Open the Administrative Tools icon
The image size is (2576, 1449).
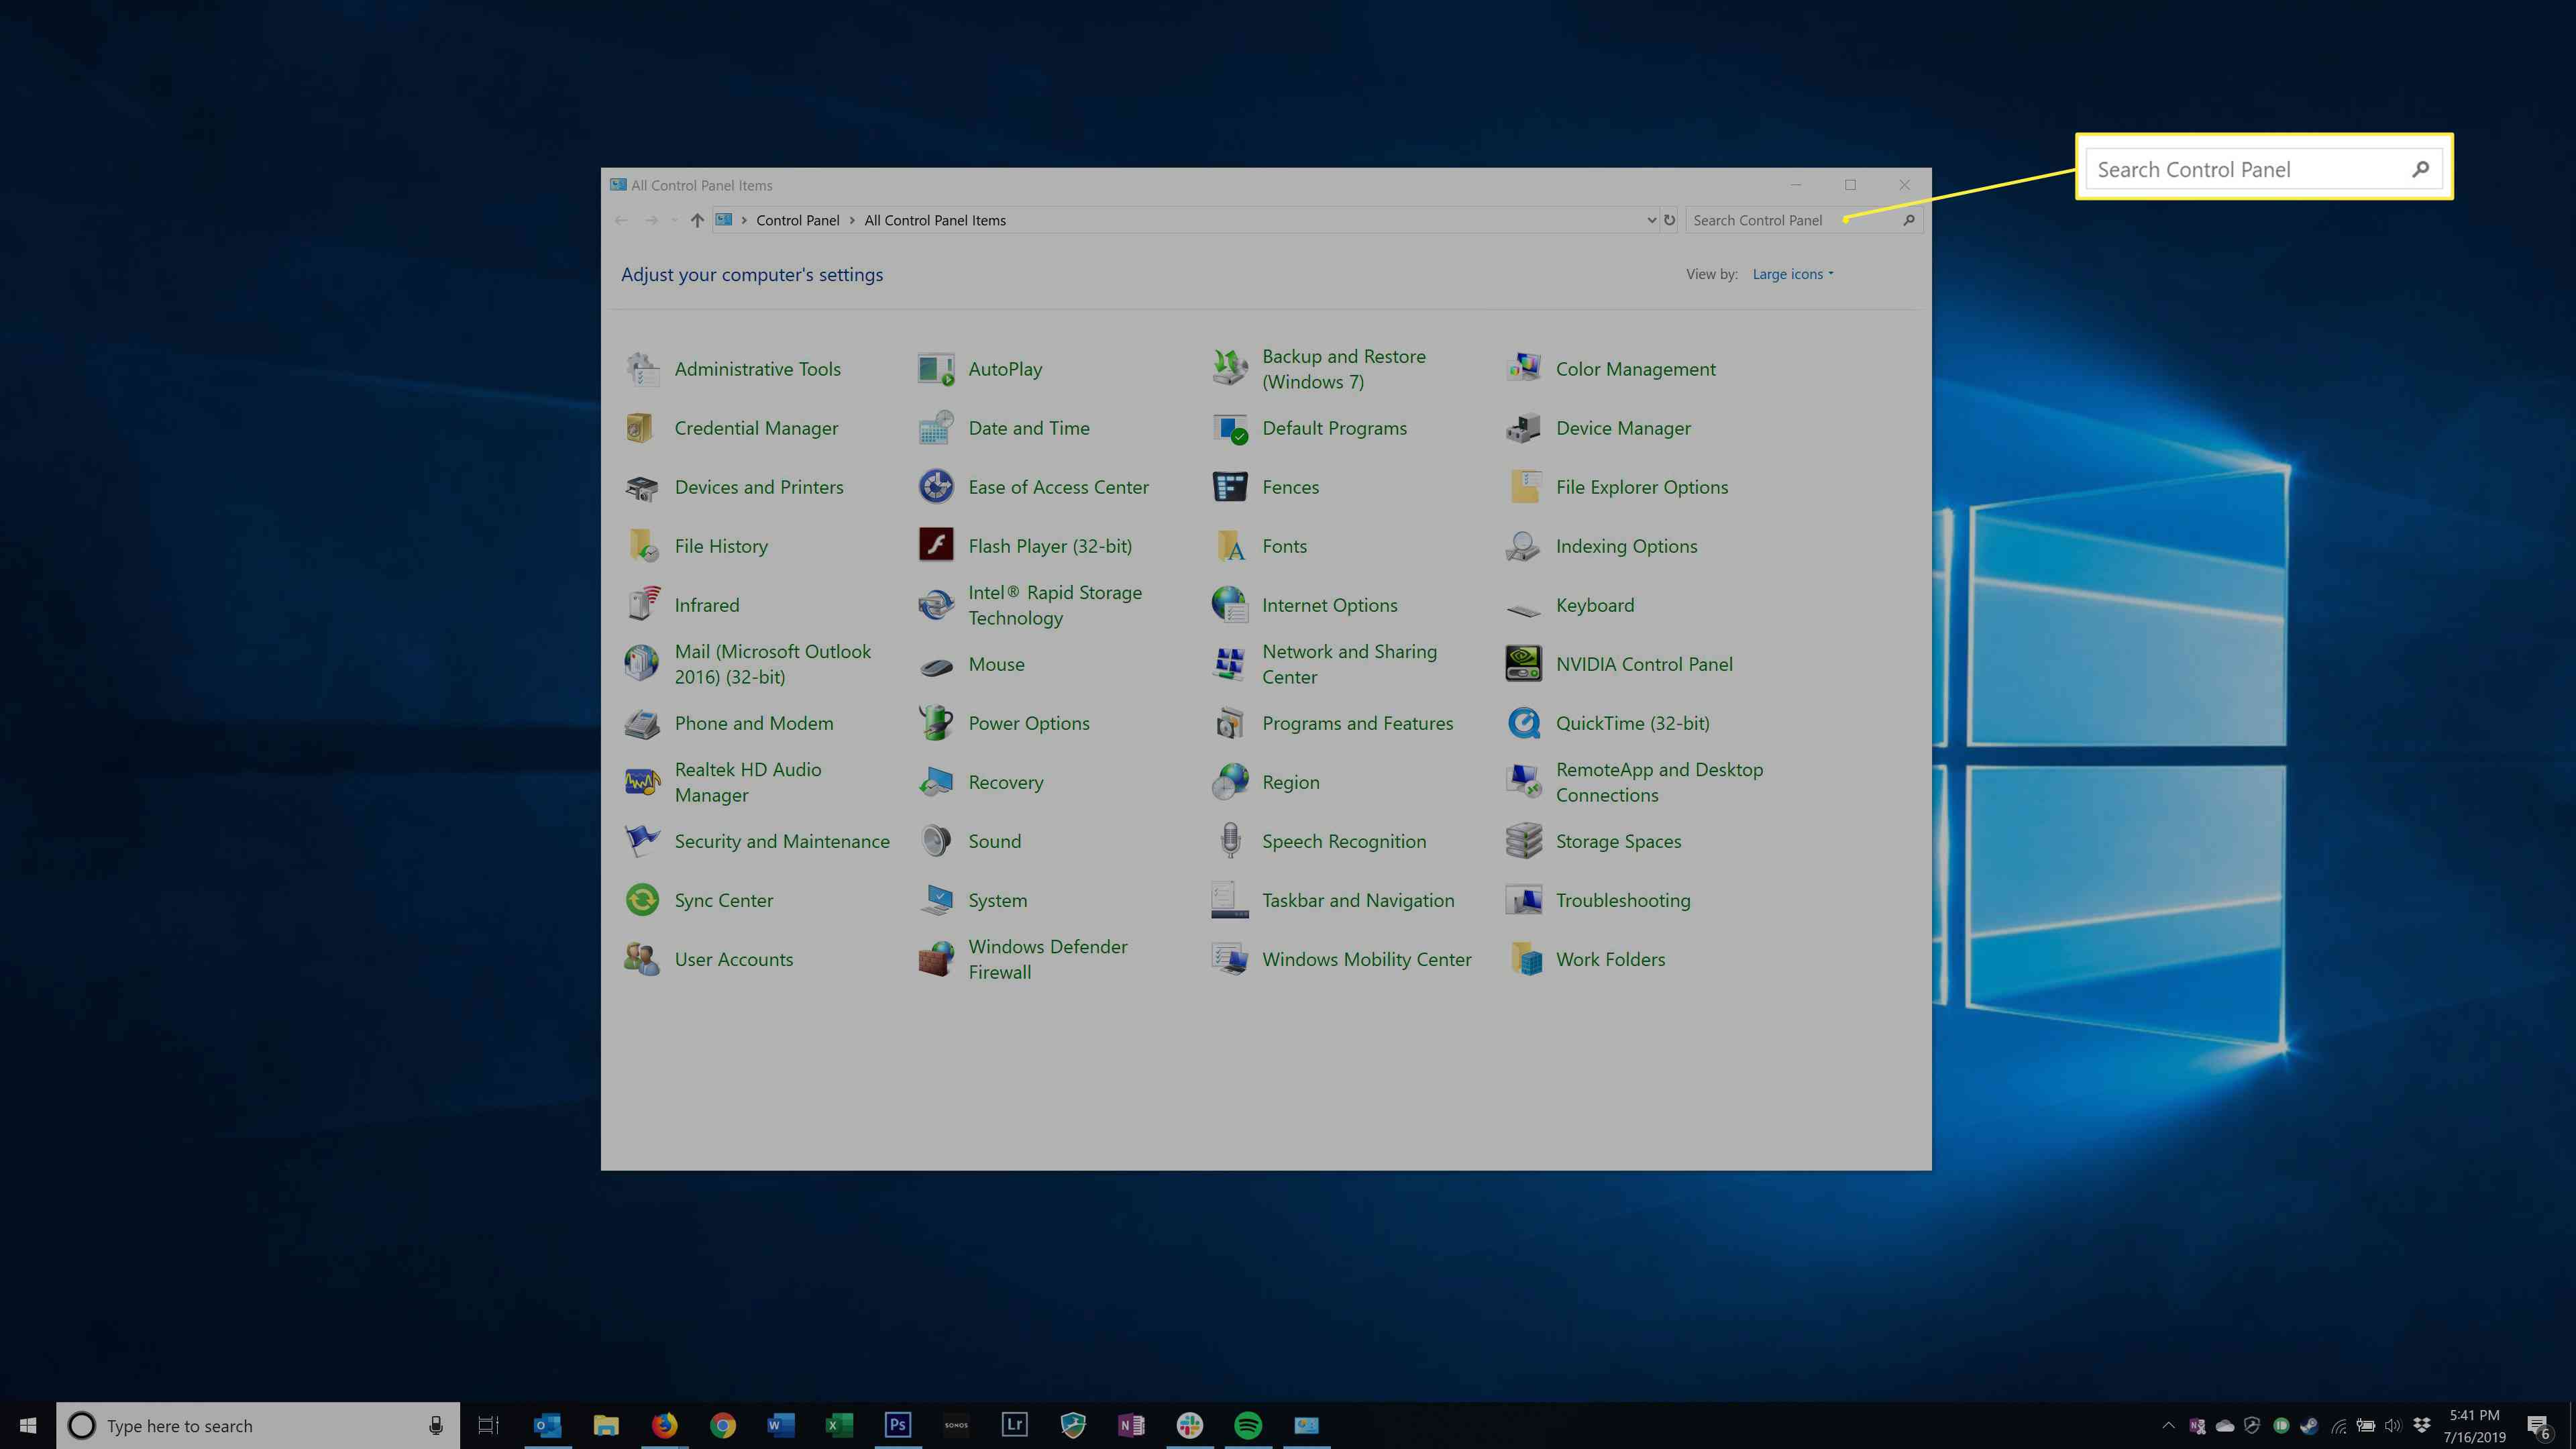pos(642,369)
